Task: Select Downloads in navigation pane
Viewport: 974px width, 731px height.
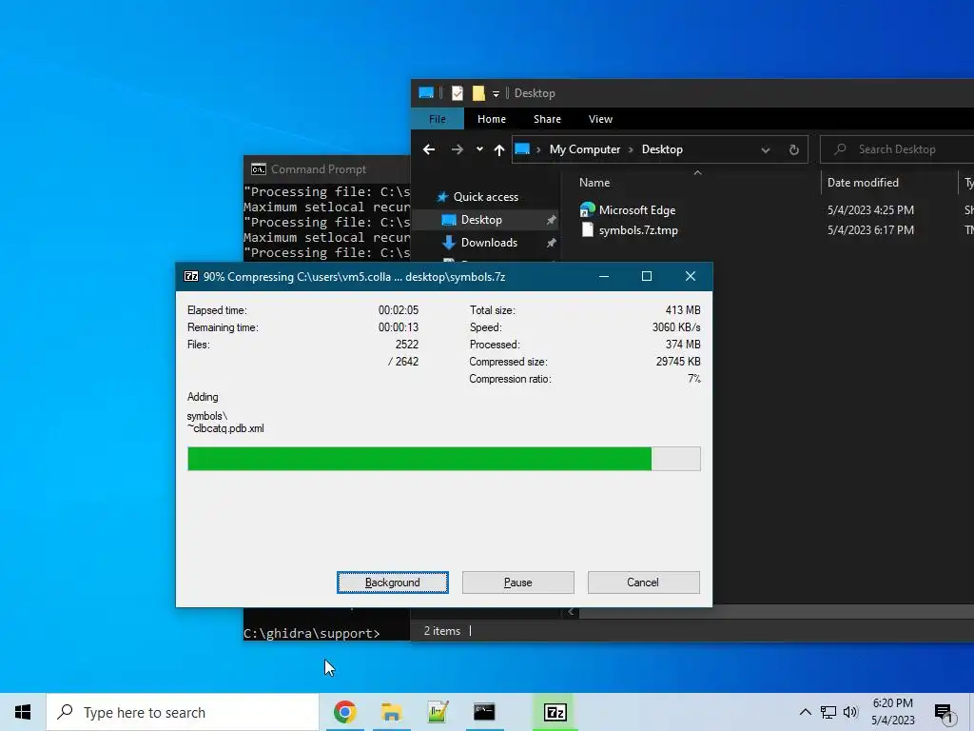Action: coord(489,243)
